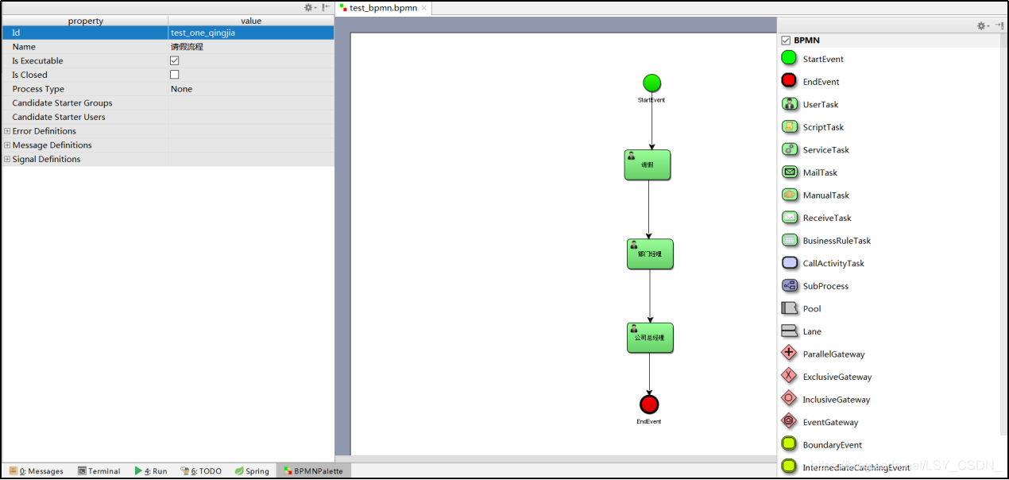Toggle the Is Closed checkbox
The image size is (1009, 480).
tap(175, 75)
